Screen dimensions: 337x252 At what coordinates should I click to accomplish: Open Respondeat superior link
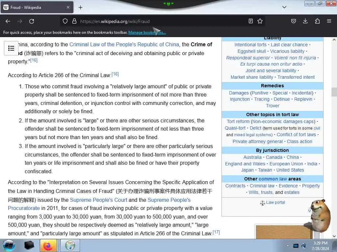[x=248, y=58]
